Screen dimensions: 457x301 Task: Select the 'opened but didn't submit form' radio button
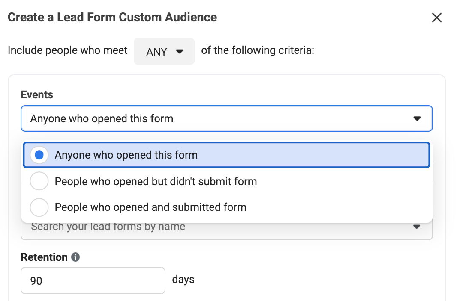click(39, 181)
